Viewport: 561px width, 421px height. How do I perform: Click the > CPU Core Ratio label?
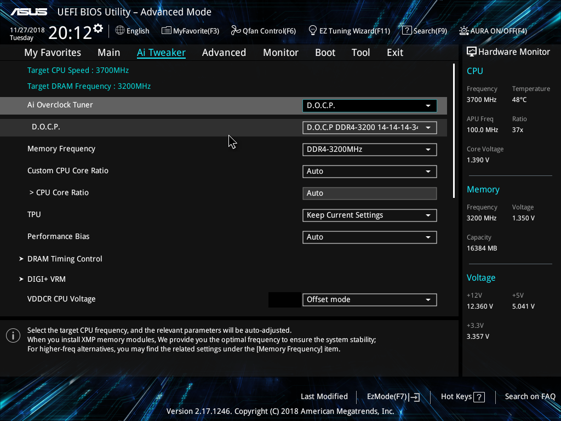59,192
